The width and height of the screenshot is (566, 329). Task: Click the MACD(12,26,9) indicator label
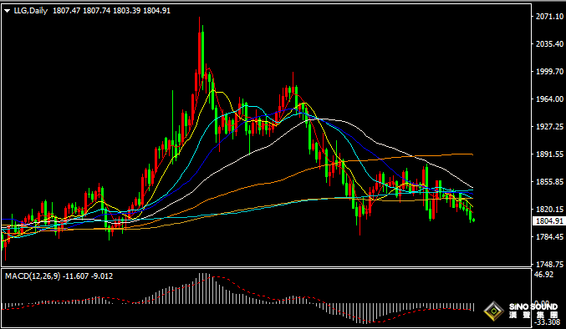tap(33, 276)
